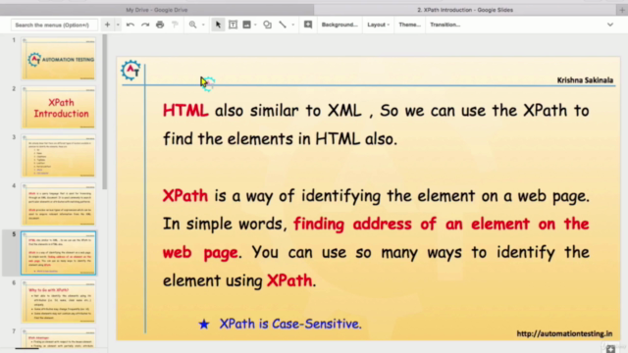Click the explore button at bottom right

click(x=610, y=349)
